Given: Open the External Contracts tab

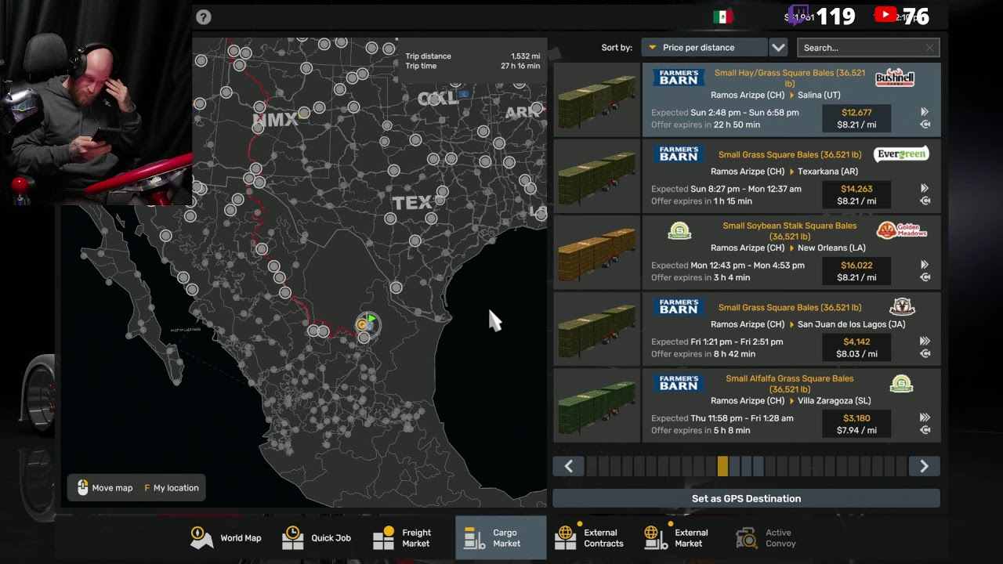Looking at the screenshot, I should pyautogui.click(x=589, y=538).
